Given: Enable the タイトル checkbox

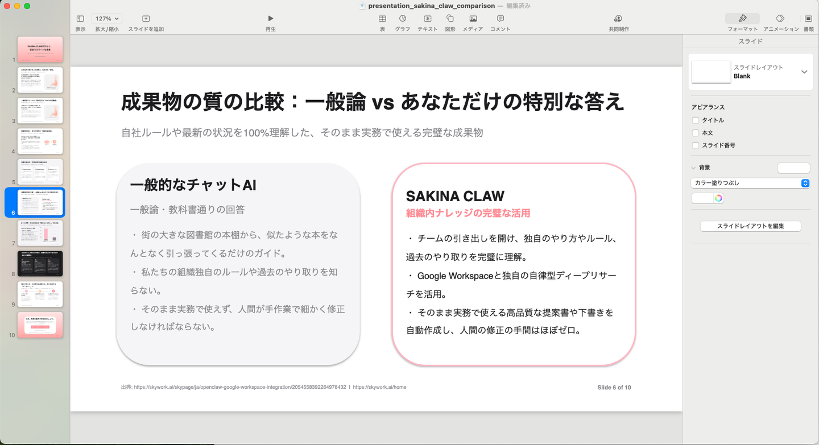Looking at the screenshot, I should (696, 120).
